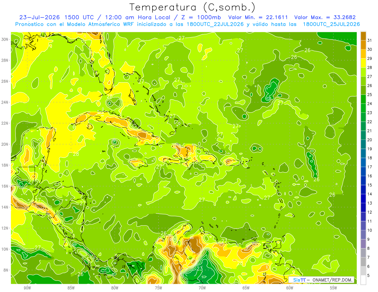Click the color scale label "31"
378x292 pixels.
tap(369, 40)
